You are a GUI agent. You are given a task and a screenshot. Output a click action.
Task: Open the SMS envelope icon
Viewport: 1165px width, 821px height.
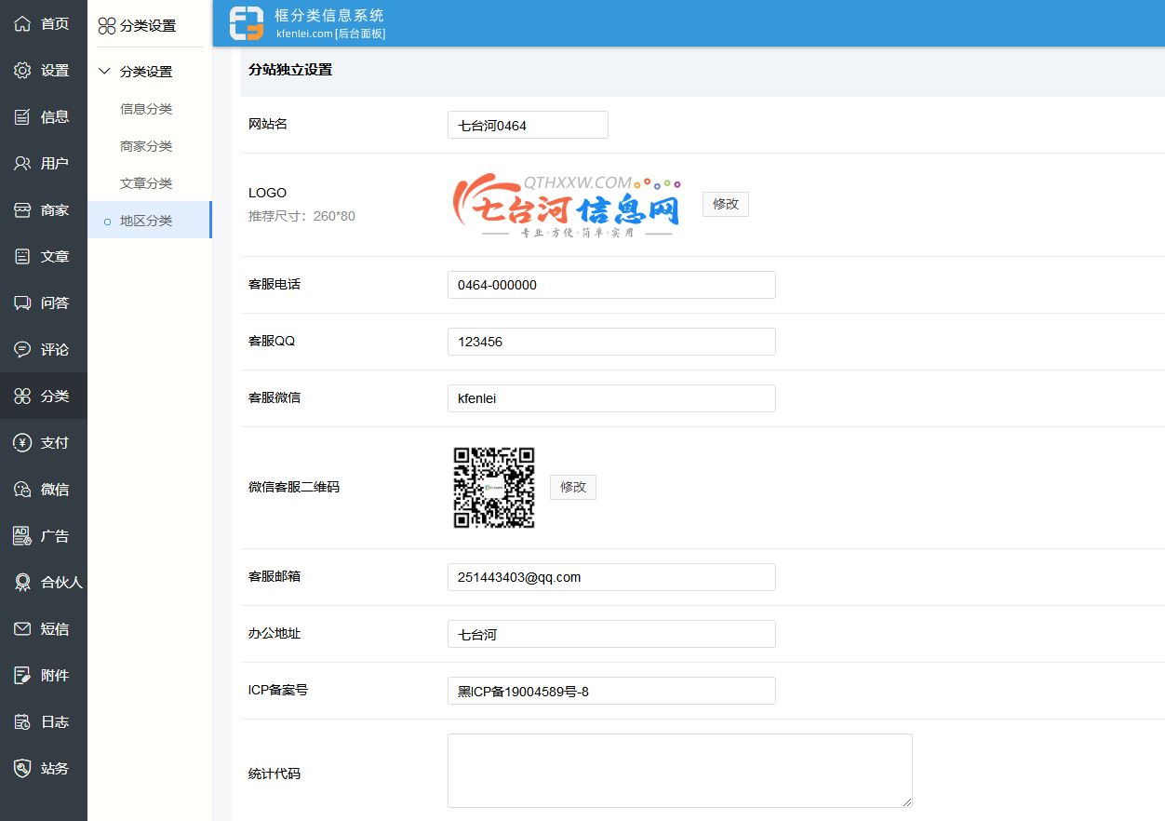22,629
